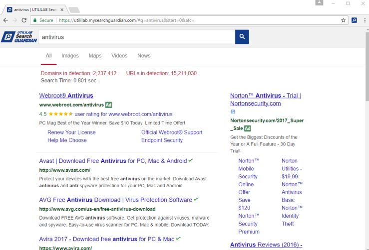Image resolution: width=369 pixels, height=250 pixels.
Task: Switch to the Images tab
Action: pyautogui.click(x=70, y=56)
